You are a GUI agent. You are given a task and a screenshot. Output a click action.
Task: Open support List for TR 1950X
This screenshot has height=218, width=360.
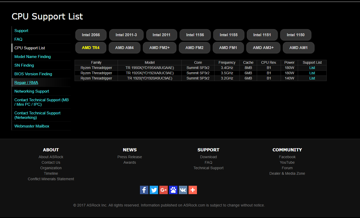click(x=312, y=68)
